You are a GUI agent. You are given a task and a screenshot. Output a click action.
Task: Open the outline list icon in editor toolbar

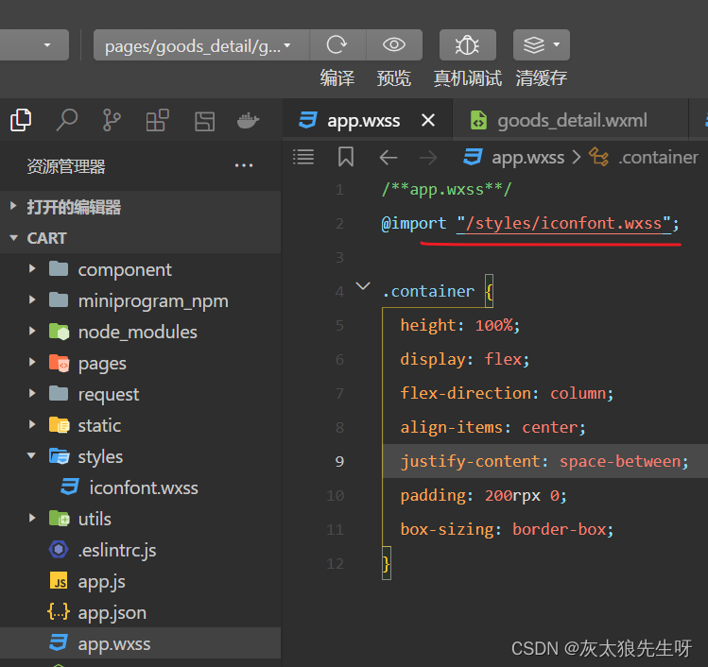(x=303, y=157)
